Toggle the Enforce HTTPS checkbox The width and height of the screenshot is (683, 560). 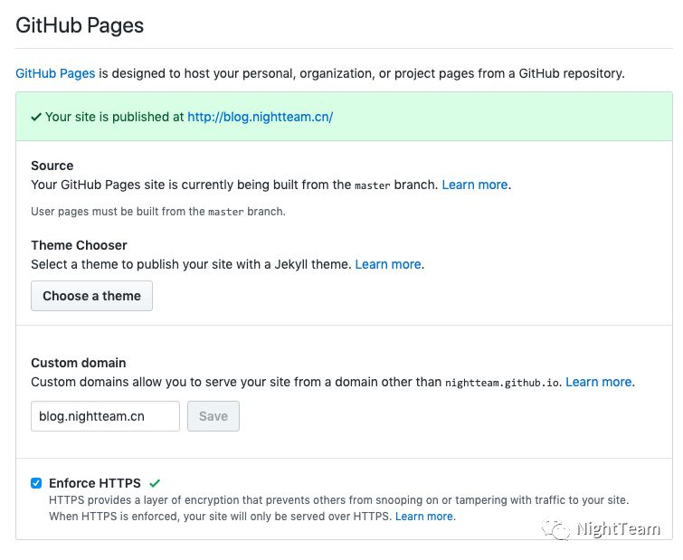pyautogui.click(x=36, y=483)
